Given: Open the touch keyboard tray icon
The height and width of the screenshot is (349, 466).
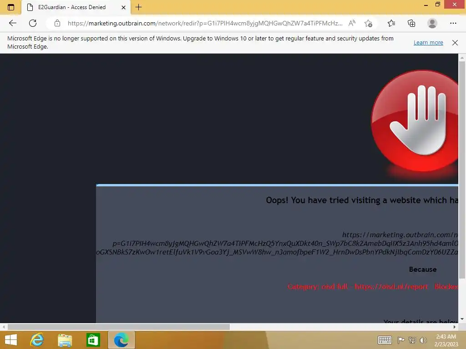Looking at the screenshot, I should [385, 340].
